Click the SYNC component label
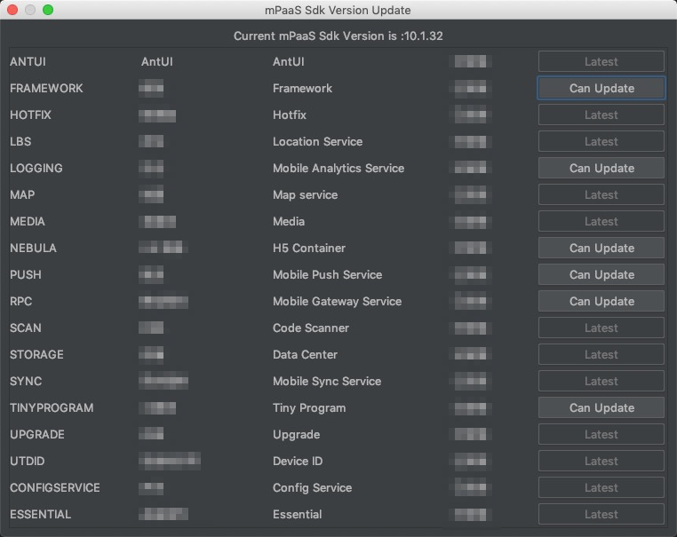This screenshot has width=677, height=537. tap(26, 381)
